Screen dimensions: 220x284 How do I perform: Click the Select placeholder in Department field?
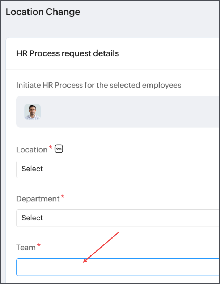(32, 218)
